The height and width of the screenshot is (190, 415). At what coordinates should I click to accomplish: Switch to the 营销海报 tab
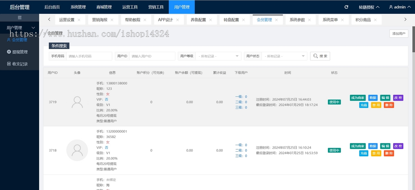[100, 20]
